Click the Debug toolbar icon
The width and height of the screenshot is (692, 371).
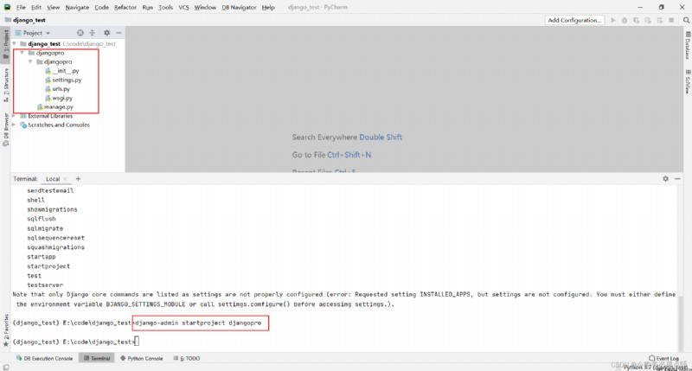pyautogui.click(x=625, y=20)
